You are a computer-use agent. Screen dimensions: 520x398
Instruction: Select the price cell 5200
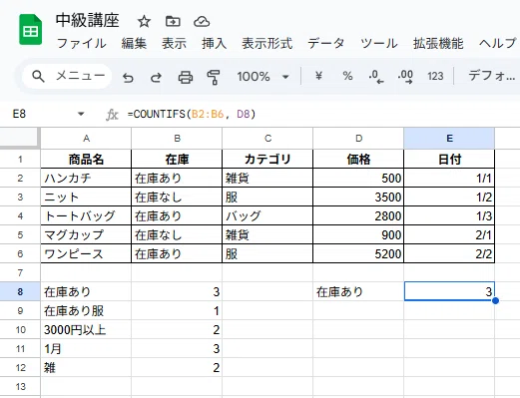[358, 254]
